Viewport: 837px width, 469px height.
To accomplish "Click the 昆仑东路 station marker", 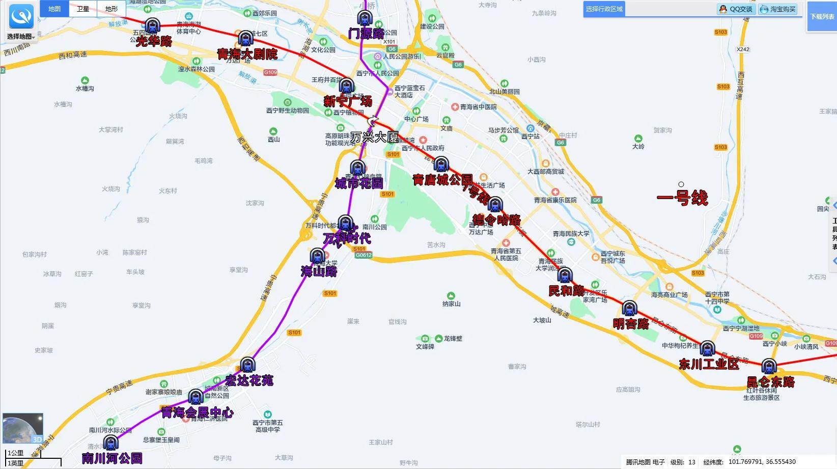I will [769, 367].
